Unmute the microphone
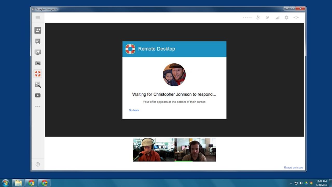Viewport: 332px width, 187px height. 258,17
